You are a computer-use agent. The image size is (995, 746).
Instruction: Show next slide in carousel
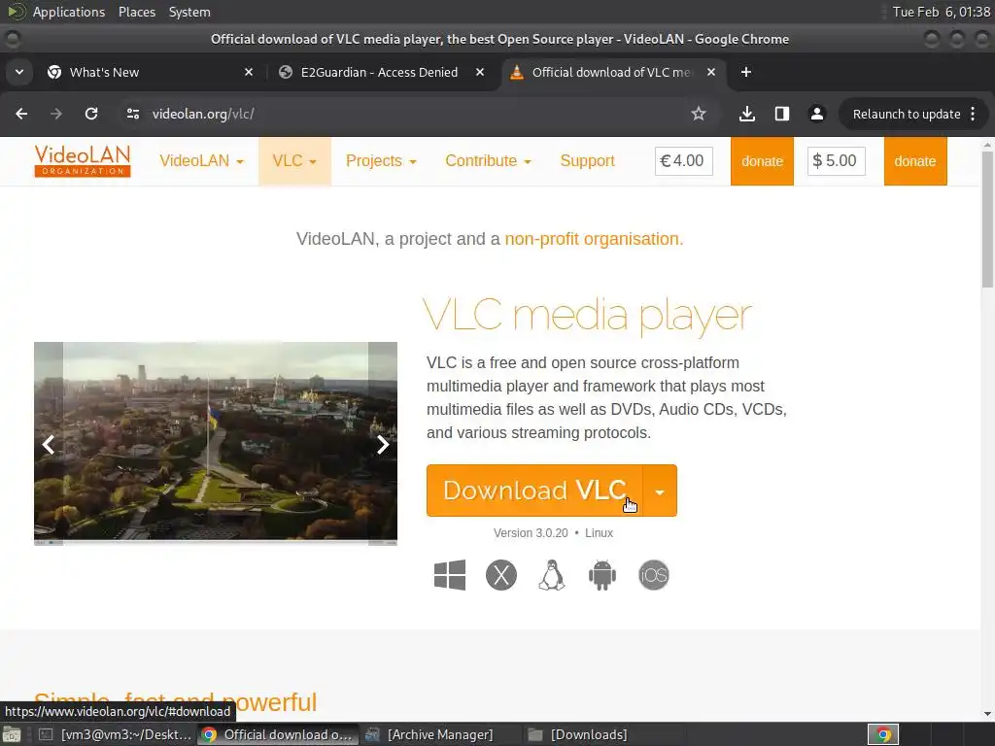(x=382, y=444)
